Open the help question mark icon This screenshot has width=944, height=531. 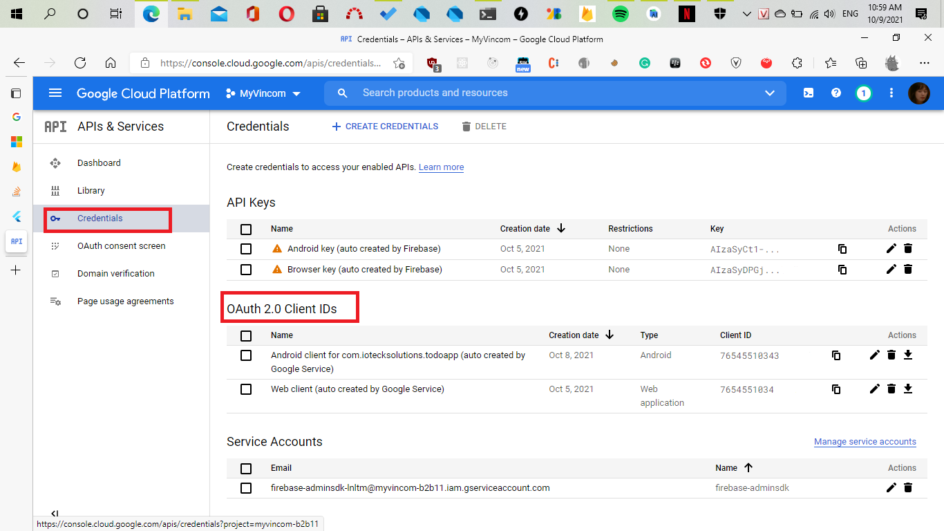836,93
